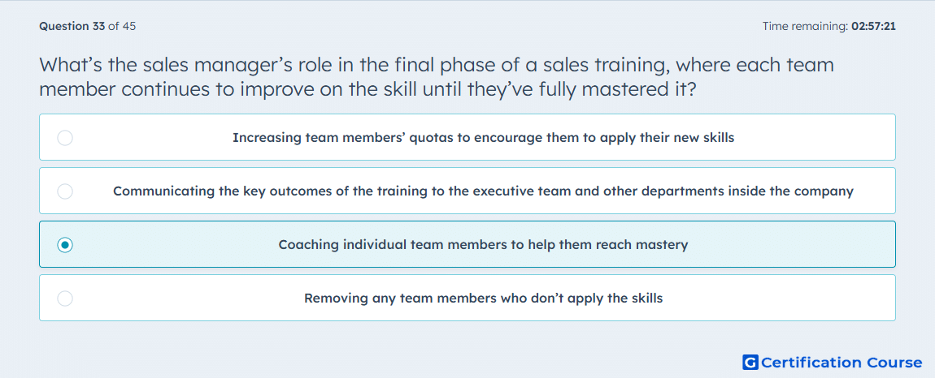Click the 'of 45' total questions text
Viewport: 935px width, 378px height.
122,26
